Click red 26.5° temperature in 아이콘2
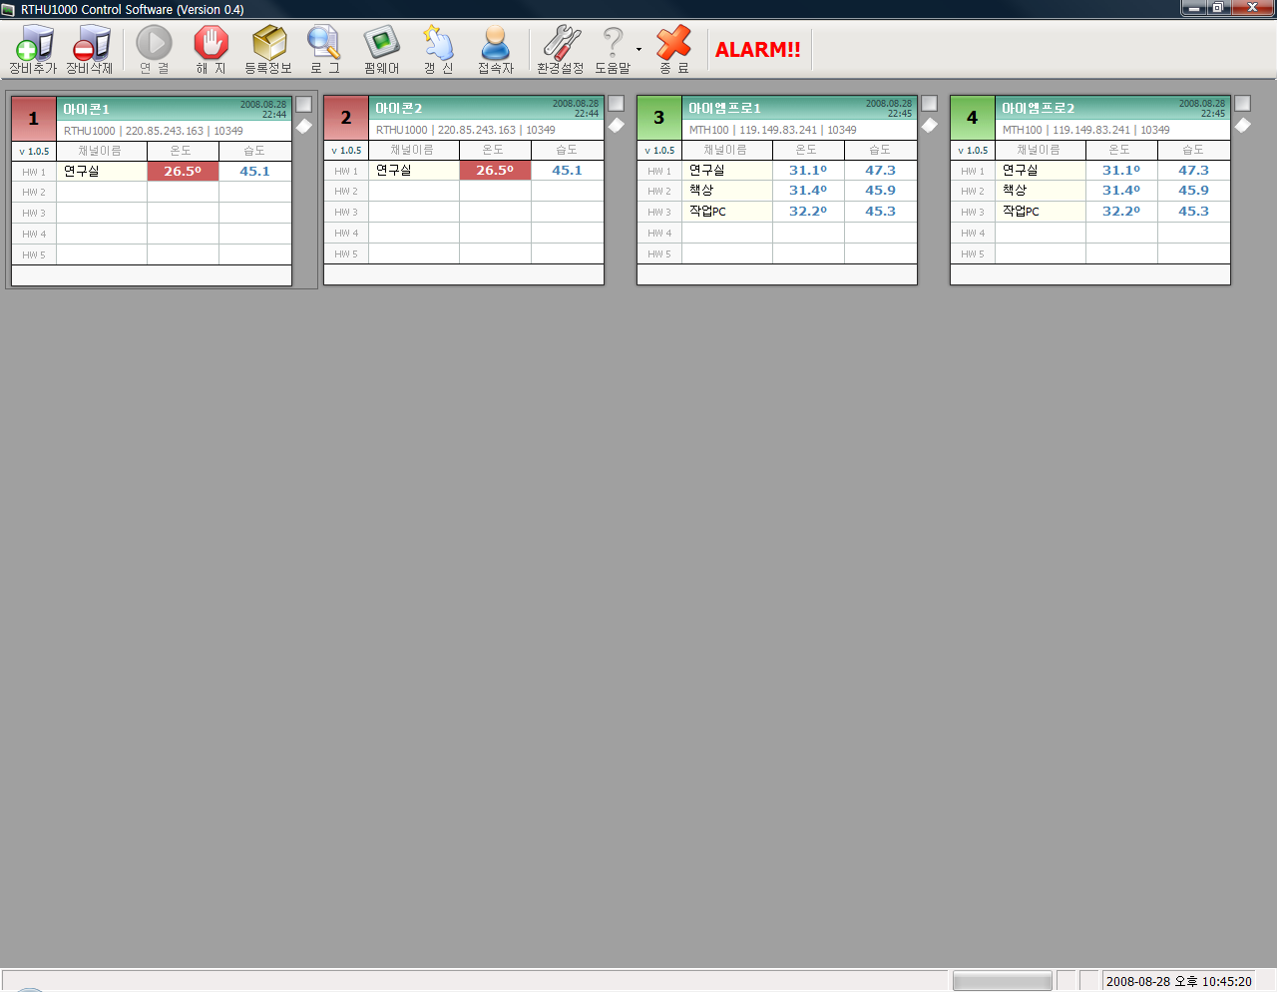Image resolution: width=1277 pixels, height=992 pixels. [x=495, y=171]
